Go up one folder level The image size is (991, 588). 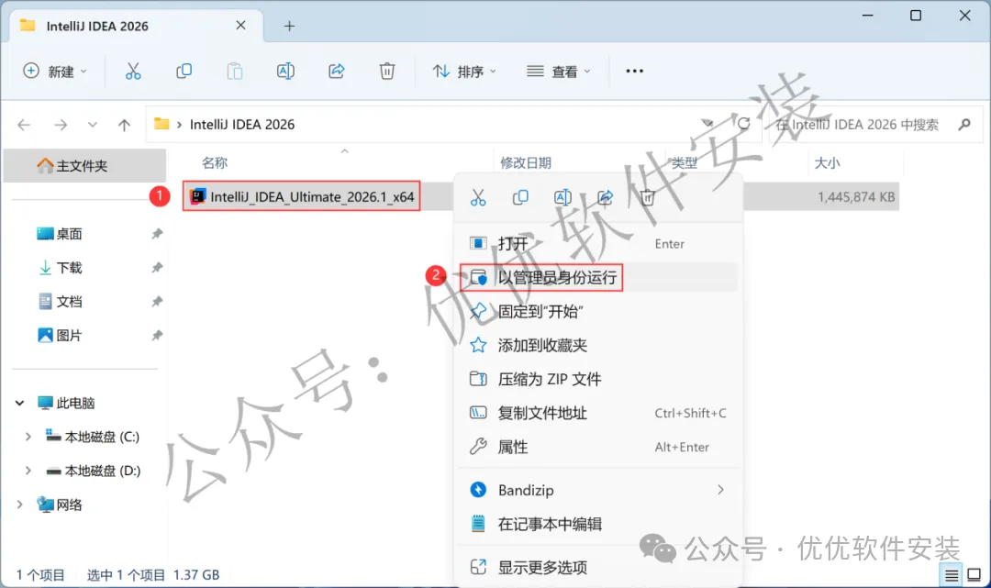(x=125, y=125)
